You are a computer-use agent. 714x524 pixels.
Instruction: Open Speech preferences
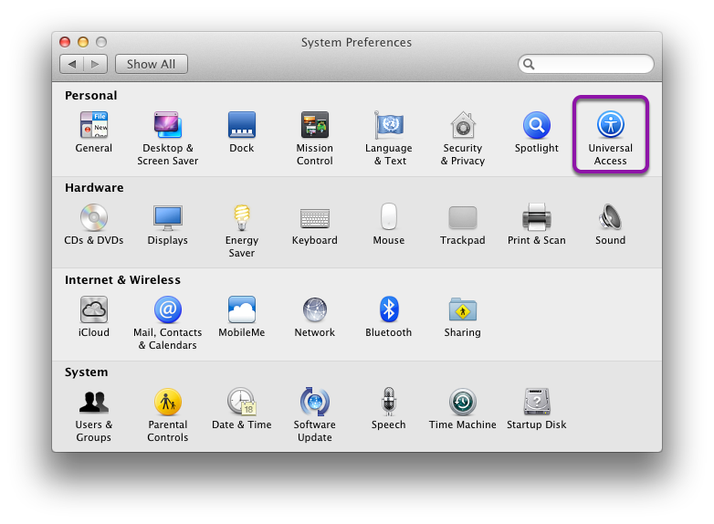click(x=389, y=408)
